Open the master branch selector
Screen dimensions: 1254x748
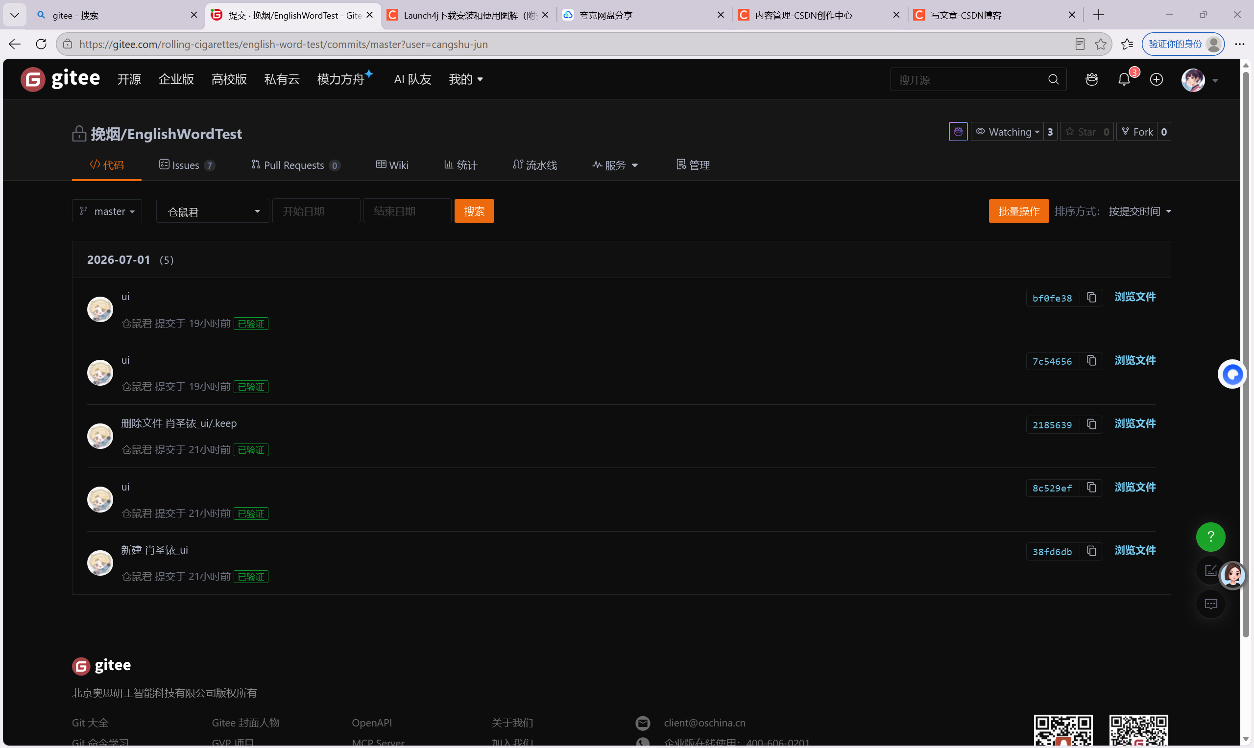click(x=107, y=211)
